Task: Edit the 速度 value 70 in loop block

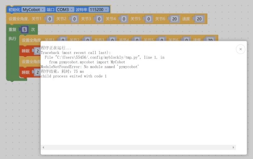Action: click(210, 40)
